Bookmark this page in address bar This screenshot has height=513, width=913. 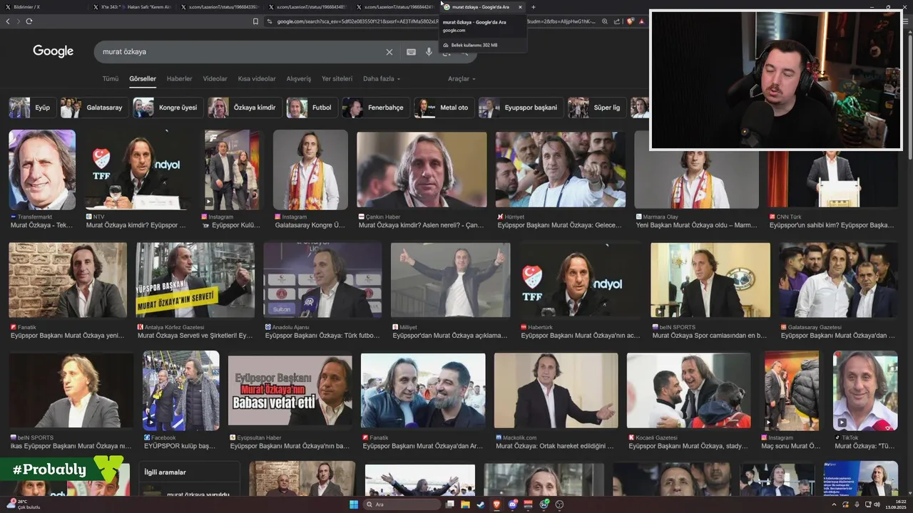(255, 21)
